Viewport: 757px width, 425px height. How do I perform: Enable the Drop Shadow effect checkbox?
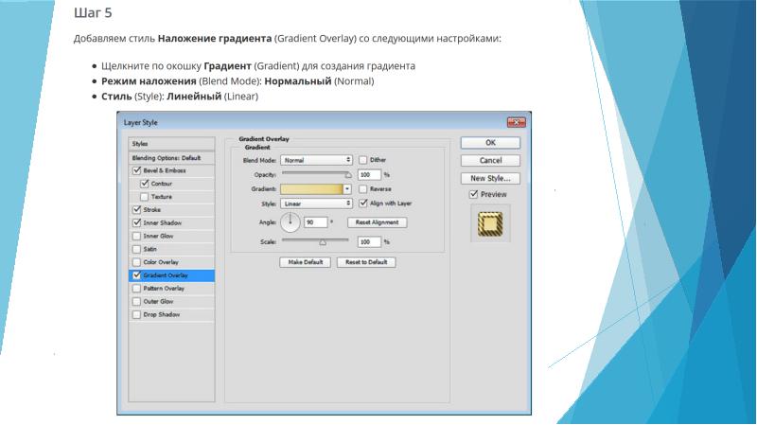coord(136,314)
